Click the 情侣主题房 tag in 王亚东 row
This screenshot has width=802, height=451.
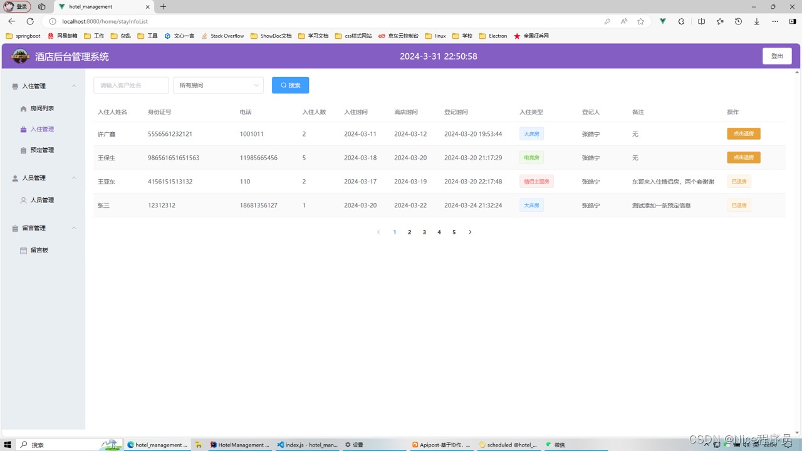click(536, 182)
